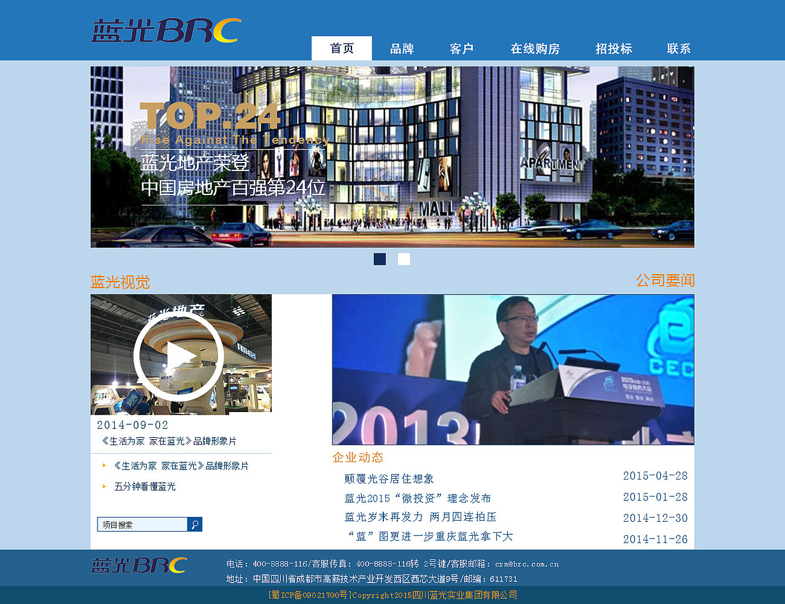The width and height of the screenshot is (785, 604).
Task: Open the 联系 navigation tab
Action: [679, 49]
